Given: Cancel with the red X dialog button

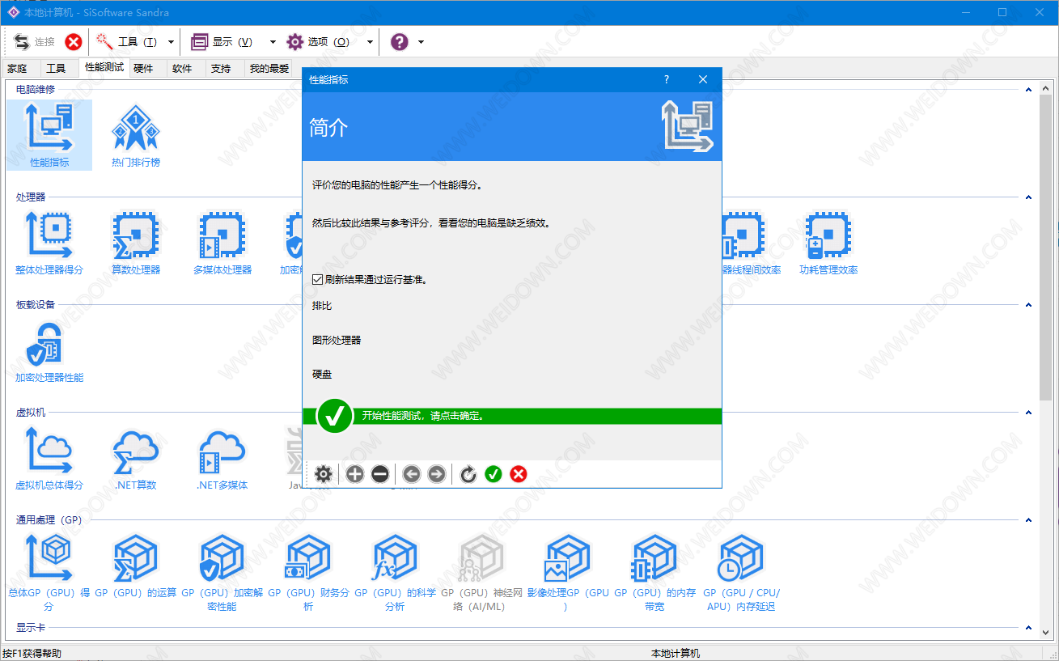Looking at the screenshot, I should (x=519, y=474).
